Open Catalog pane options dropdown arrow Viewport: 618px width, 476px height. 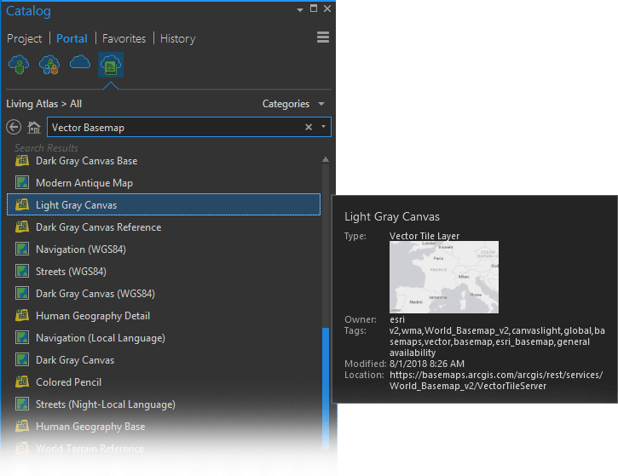[x=299, y=10]
